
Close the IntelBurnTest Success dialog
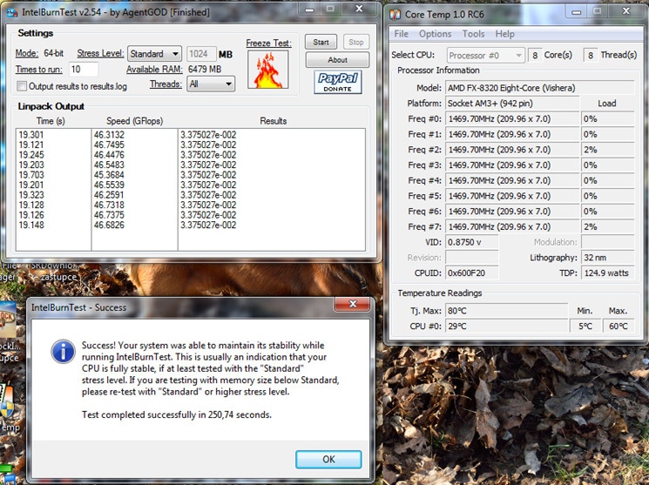tap(352, 304)
